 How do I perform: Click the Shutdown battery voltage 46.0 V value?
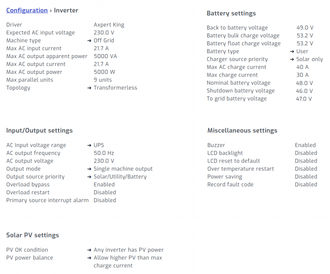tap(304, 91)
